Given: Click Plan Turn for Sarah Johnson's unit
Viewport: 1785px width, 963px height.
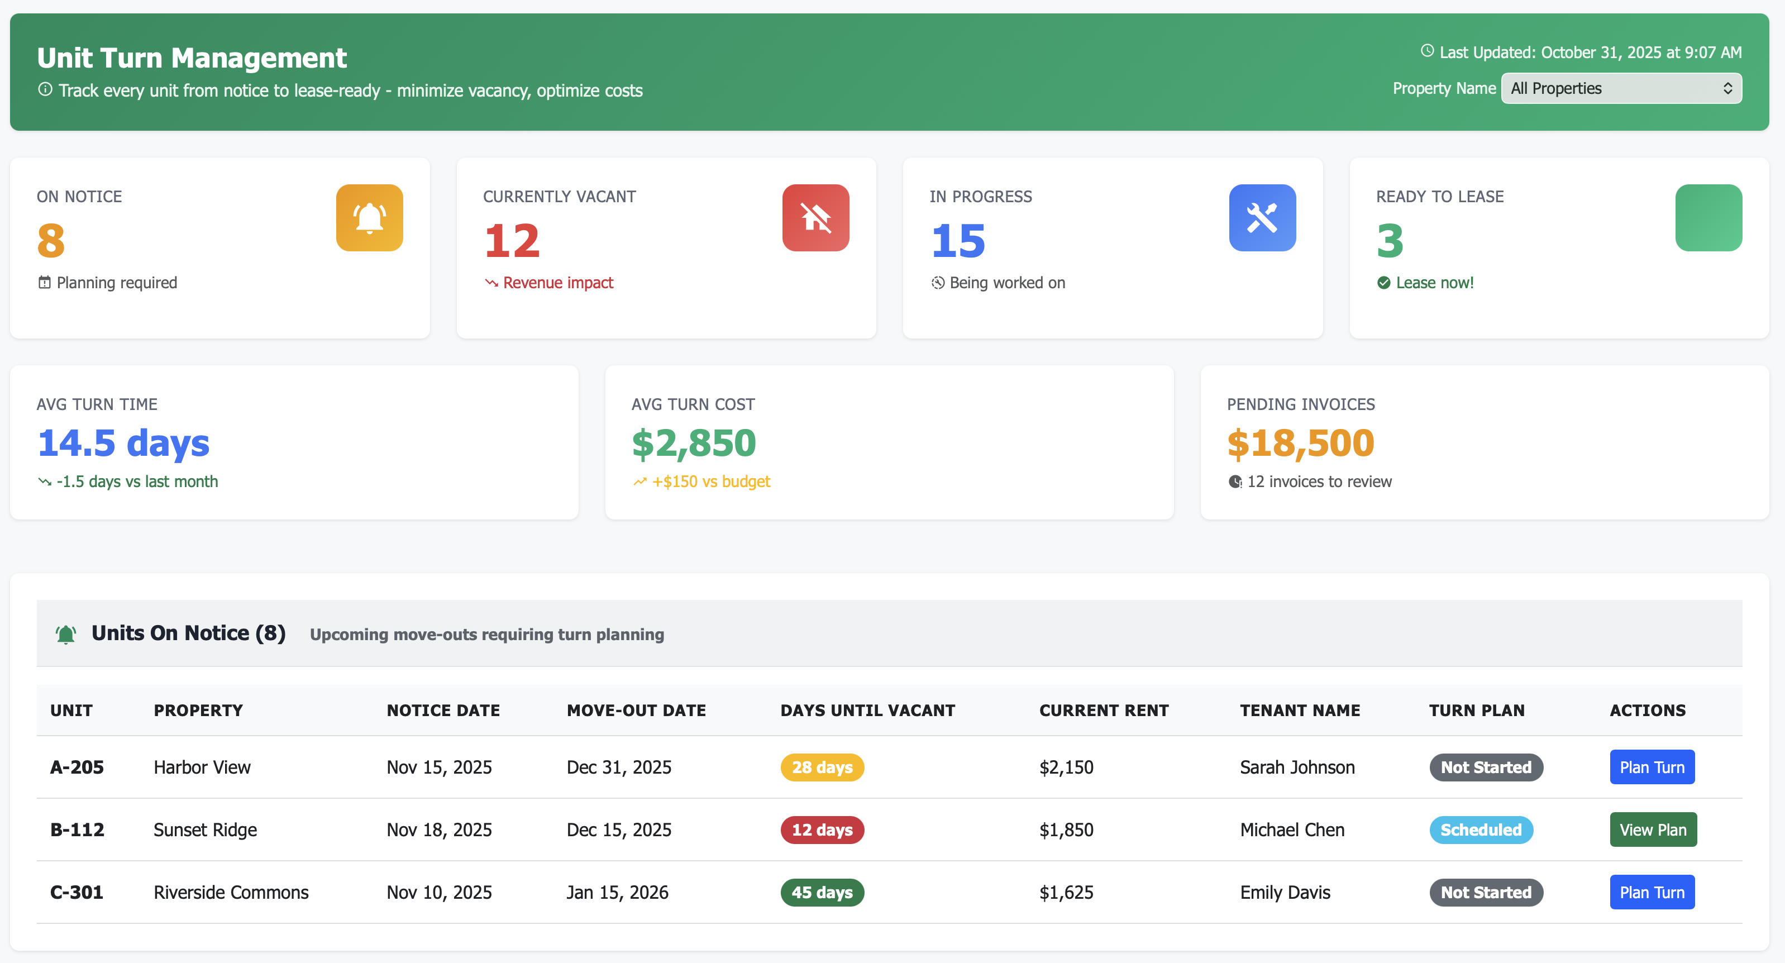Looking at the screenshot, I should coord(1652,767).
